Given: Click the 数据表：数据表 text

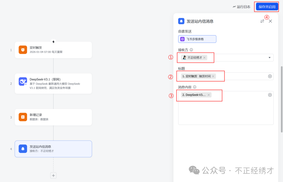Looking at the screenshot, I should point(39,119).
